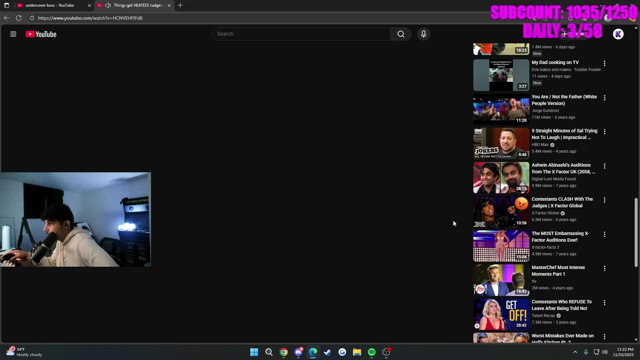
Task: Go to the YouTube home logo
Action: pos(41,34)
